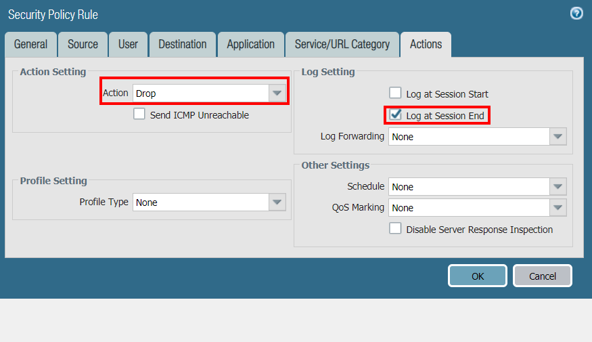This screenshot has width=592, height=342.
Task: Expand the Action dropdown arrow
Action: [x=277, y=93]
